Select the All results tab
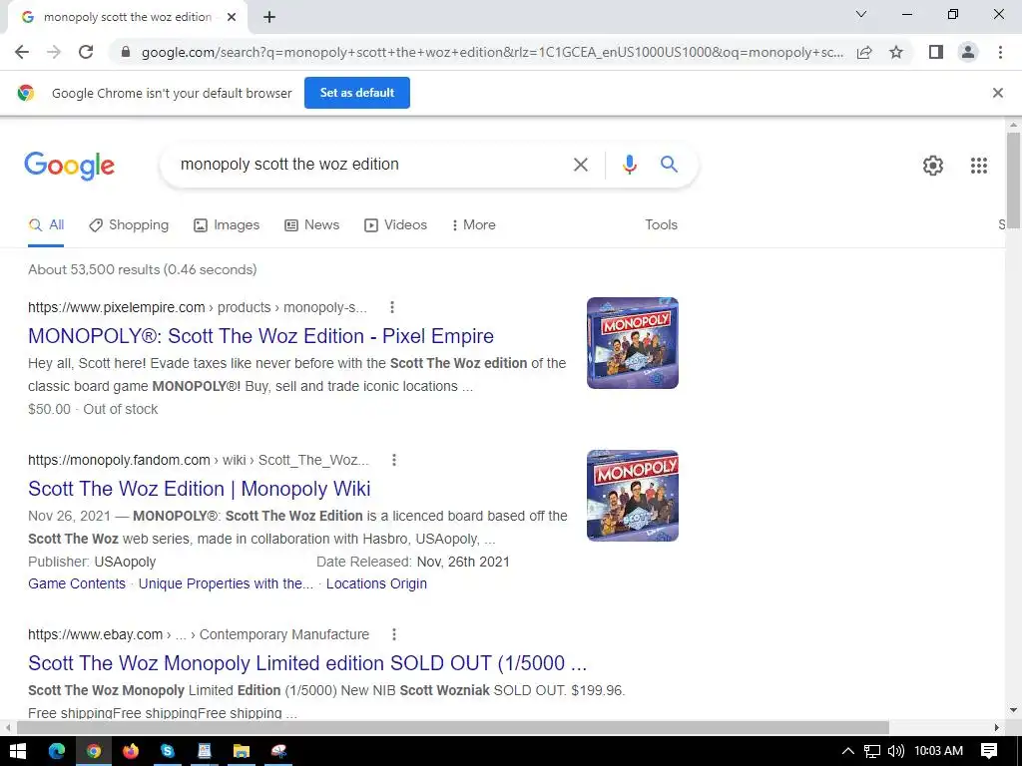Viewport: 1022px width, 766px height. tap(46, 224)
